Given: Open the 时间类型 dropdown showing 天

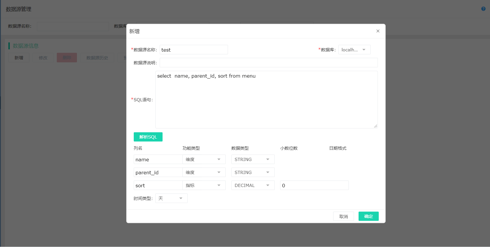Looking at the screenshot, I should tap(171, 198).
